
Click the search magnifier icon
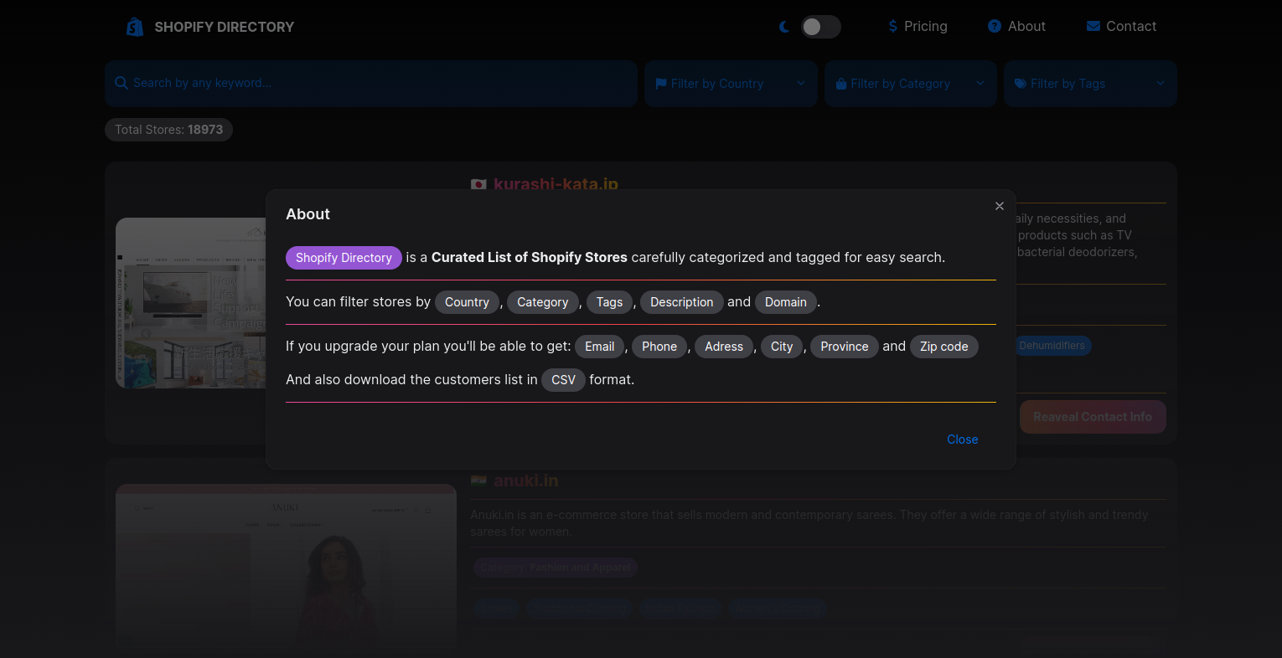pos(121,83)
